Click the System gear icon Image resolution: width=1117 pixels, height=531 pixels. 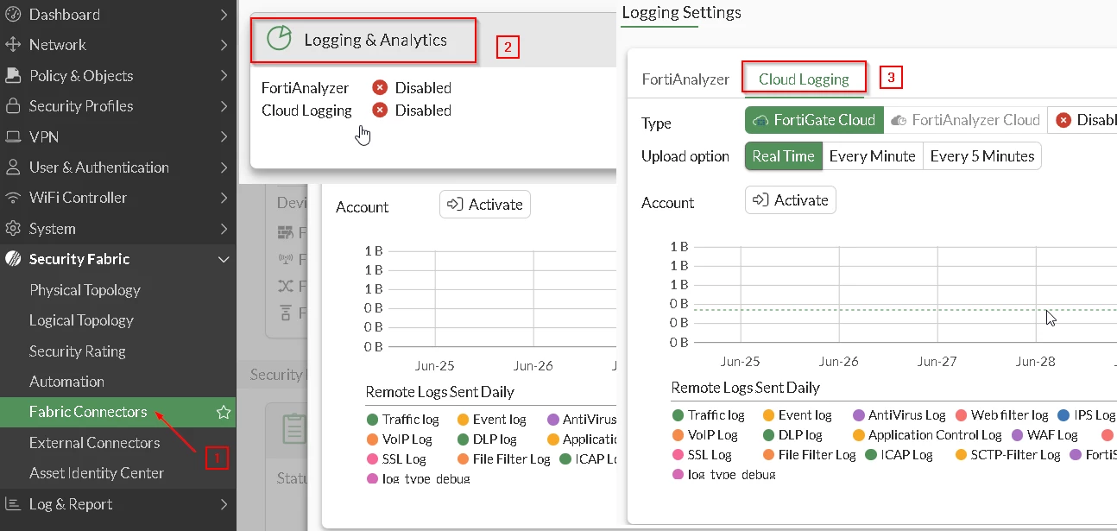point(13,229)
